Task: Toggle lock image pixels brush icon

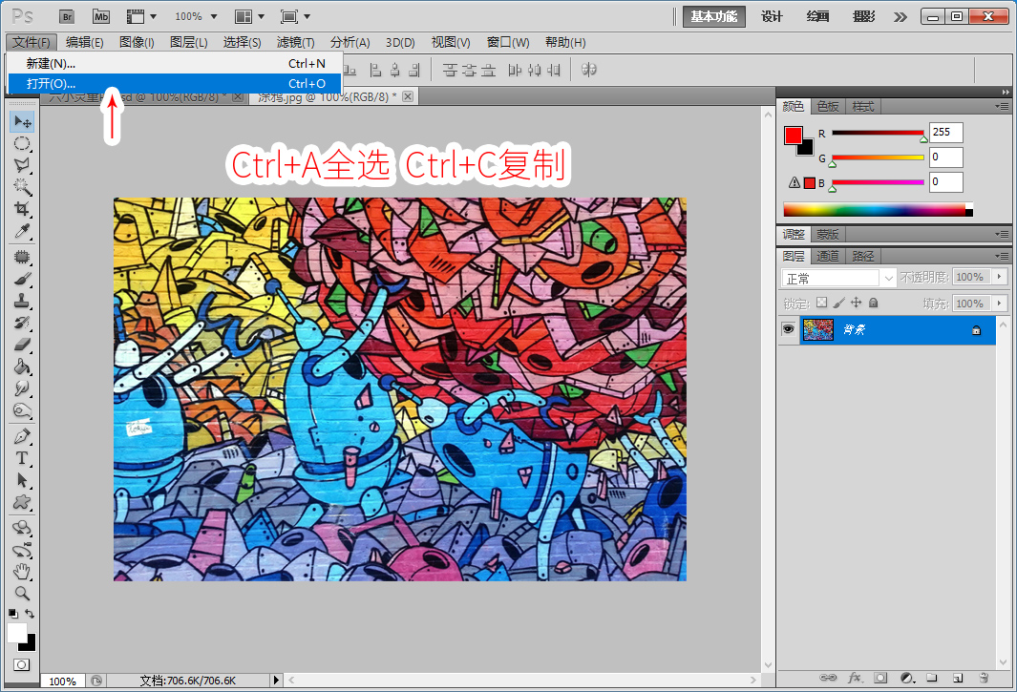Action: click(x=838, y=303)
